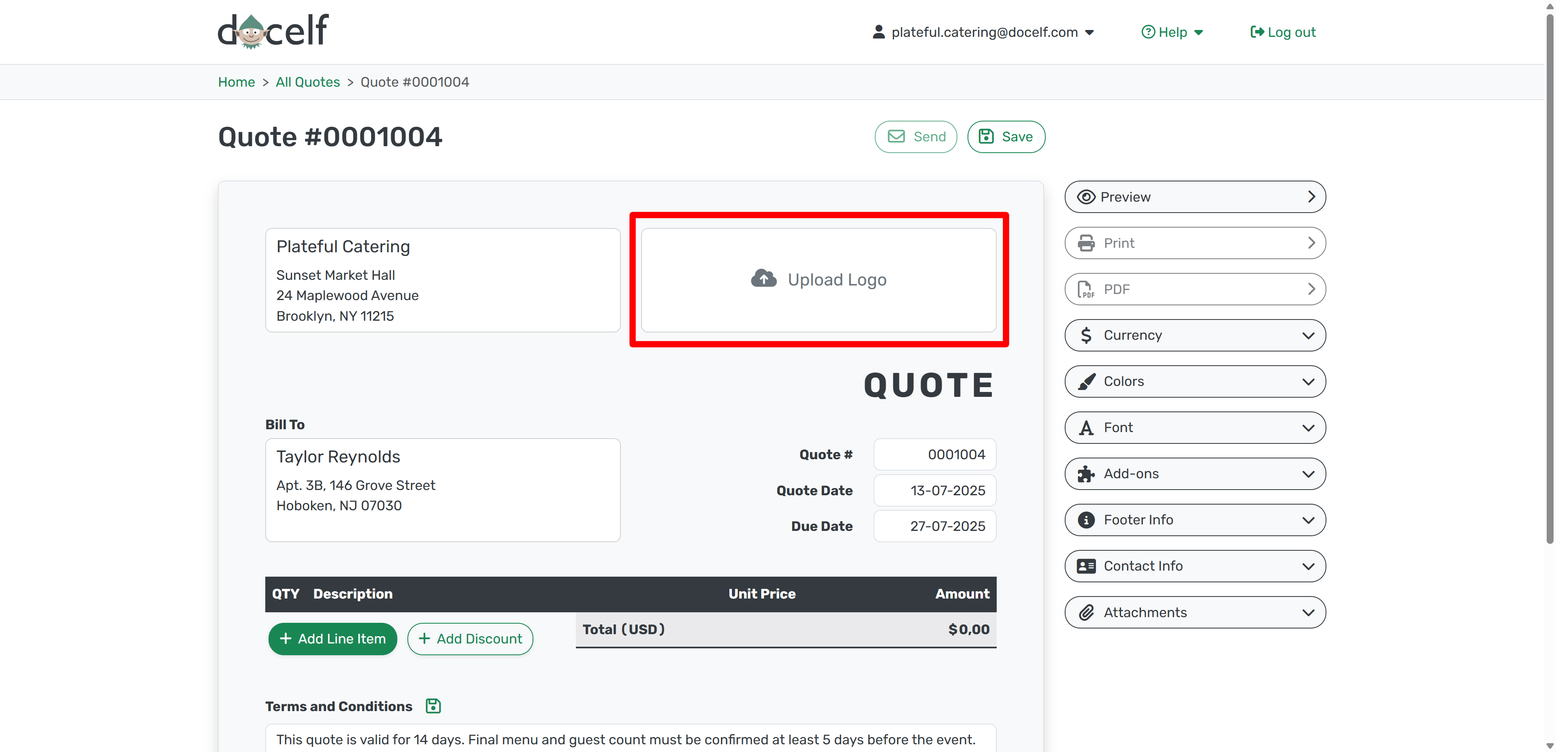This screenshot has width=1556, height=752.
Task: Click the Font letter A icon
Action: [1085, 428]
